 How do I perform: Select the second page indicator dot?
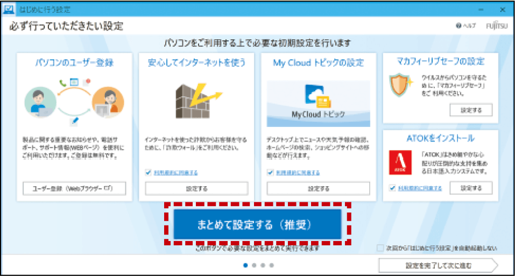pos(255,265)
